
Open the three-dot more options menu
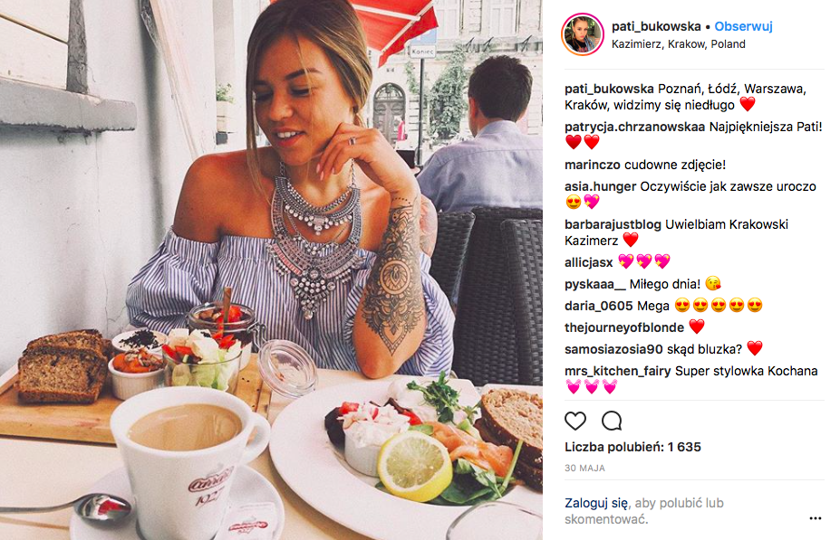(816, 518)
